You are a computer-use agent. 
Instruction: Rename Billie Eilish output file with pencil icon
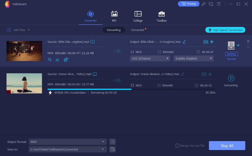point(184,42)
